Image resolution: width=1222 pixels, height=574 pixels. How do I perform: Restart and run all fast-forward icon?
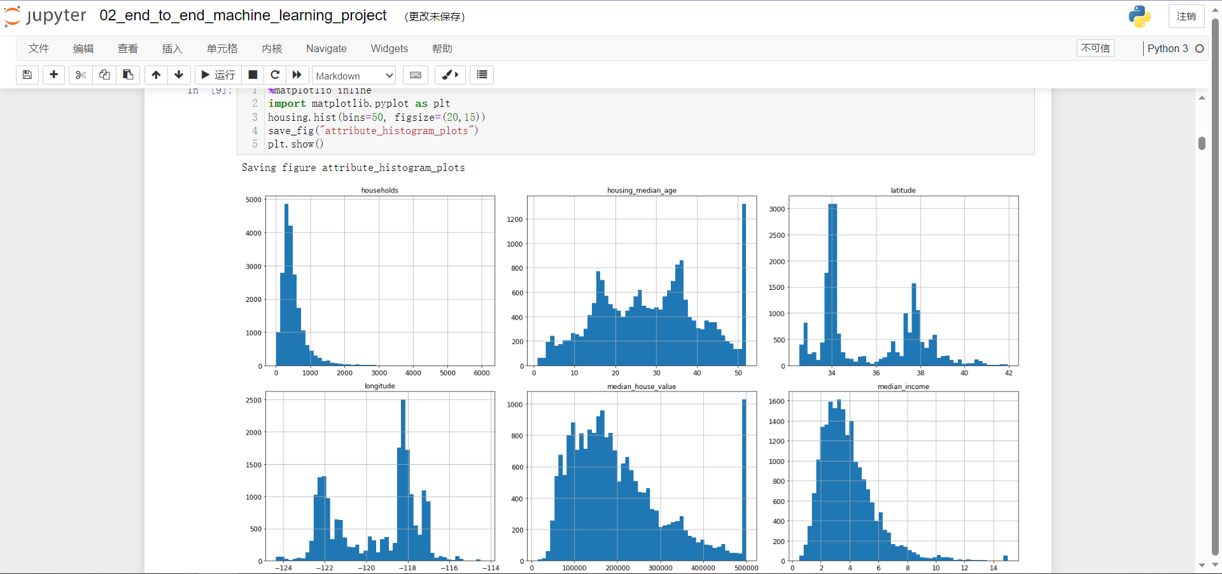[x=297, y=75]
